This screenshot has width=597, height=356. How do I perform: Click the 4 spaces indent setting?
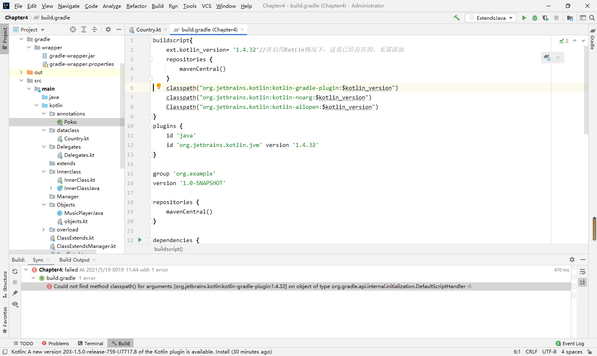[572, 351]
